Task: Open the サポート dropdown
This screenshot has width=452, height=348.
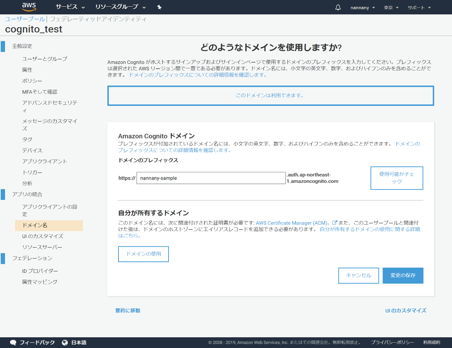Action: tap(418, 7)
